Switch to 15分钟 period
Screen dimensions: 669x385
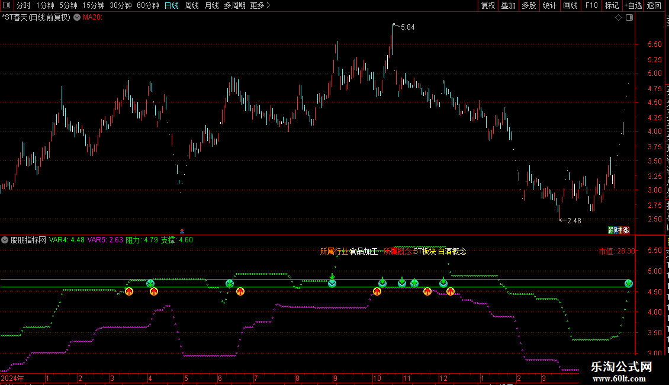click(94, 5)
